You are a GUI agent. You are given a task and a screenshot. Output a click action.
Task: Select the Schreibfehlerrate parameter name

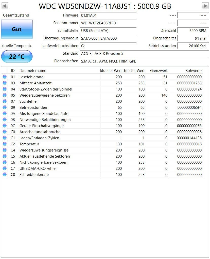[x=34, y=175]
